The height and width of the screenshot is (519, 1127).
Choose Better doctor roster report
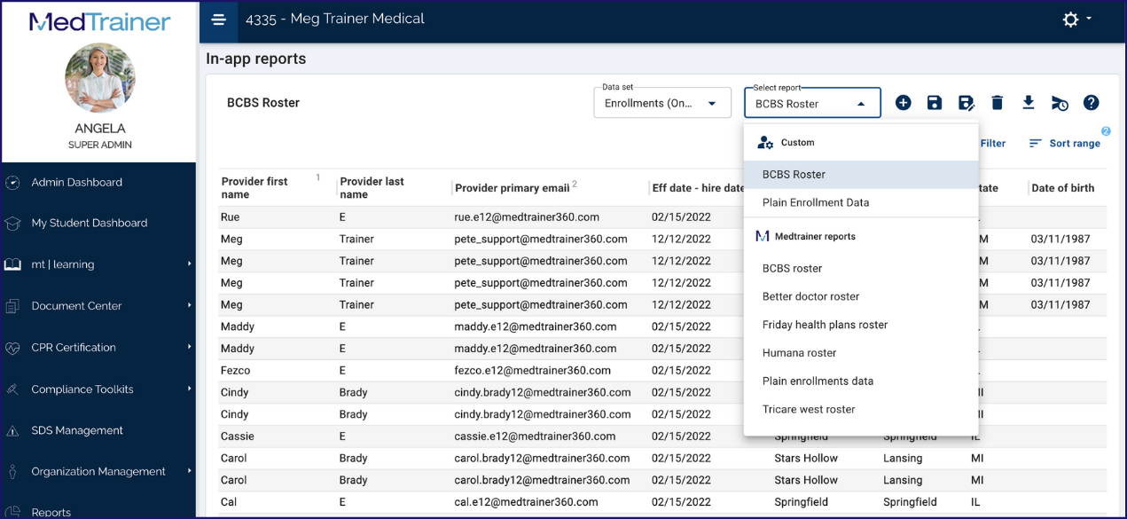(x=861, y=297)
